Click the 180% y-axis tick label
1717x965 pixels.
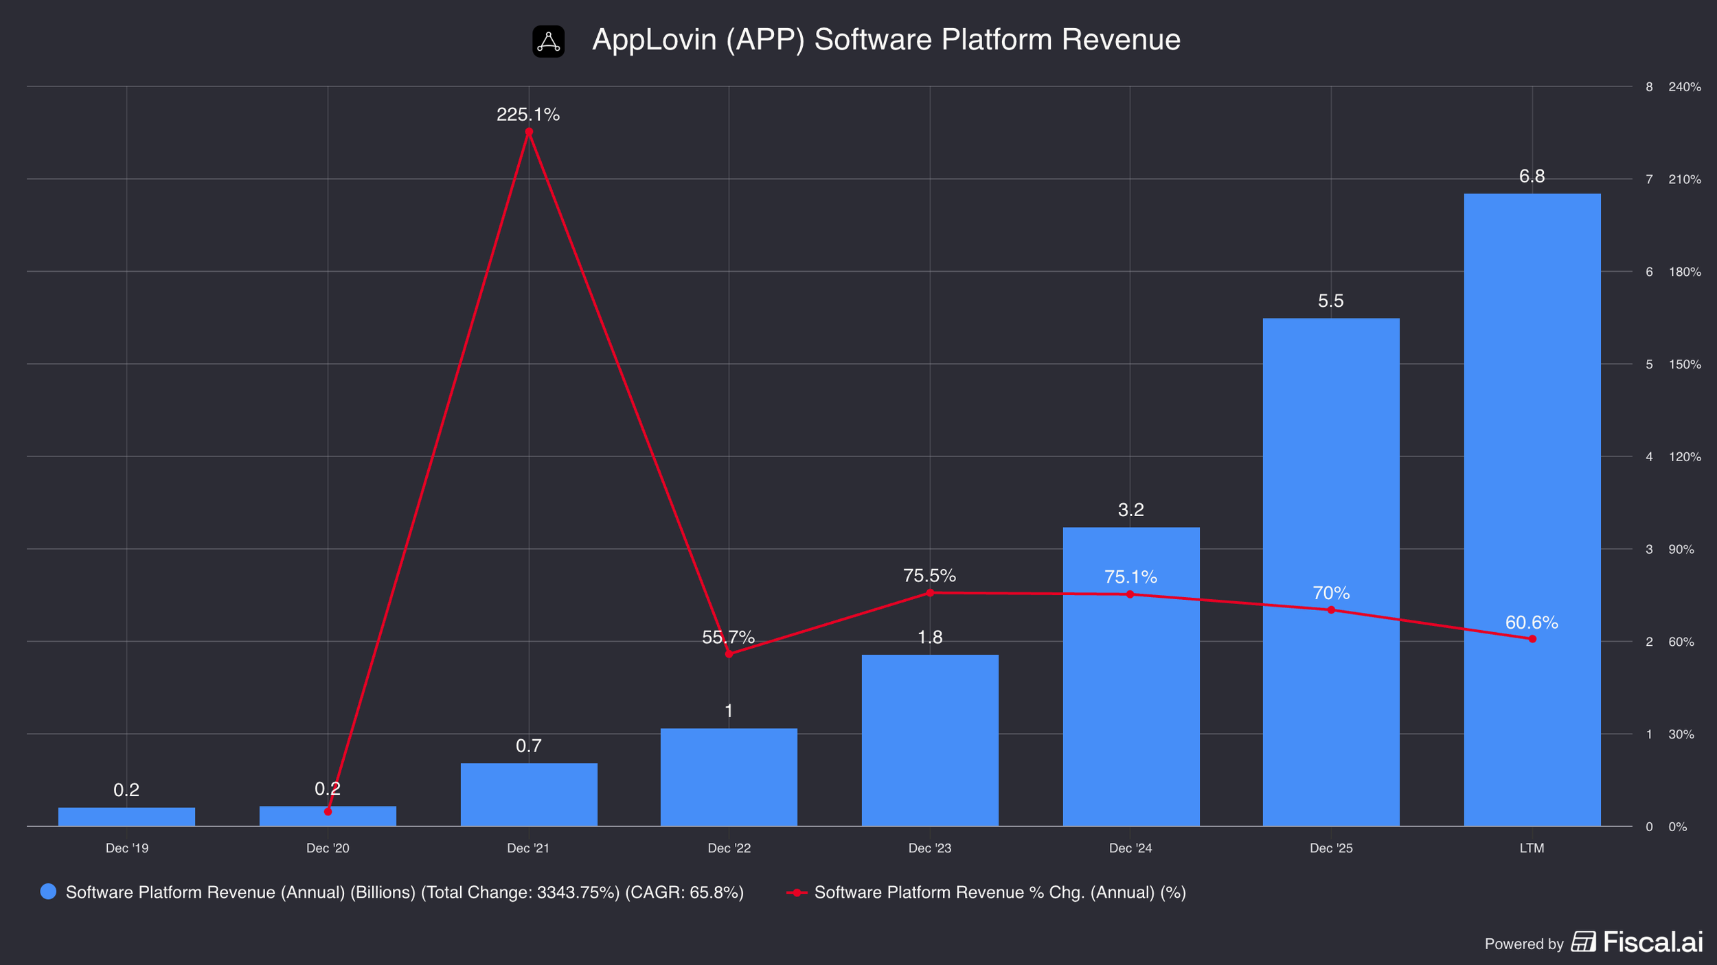(1685, 272)
